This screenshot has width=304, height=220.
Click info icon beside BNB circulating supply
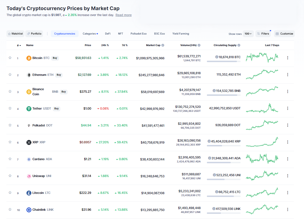point(214,91)
